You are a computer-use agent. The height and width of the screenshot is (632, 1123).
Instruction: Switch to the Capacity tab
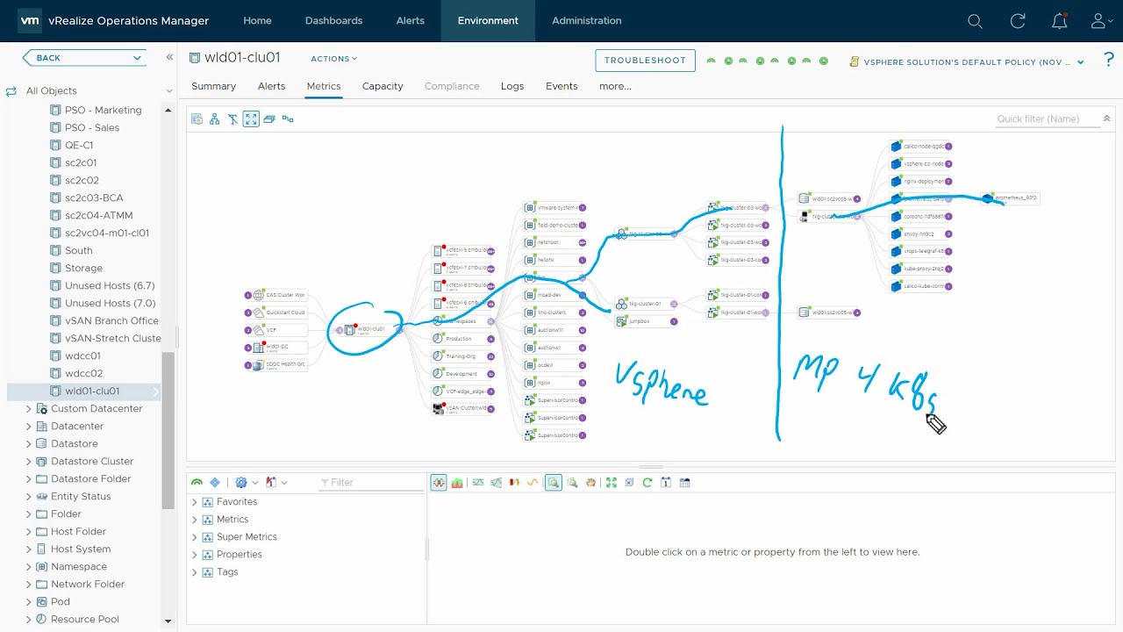pyautogui.click(x=383, y=86)
